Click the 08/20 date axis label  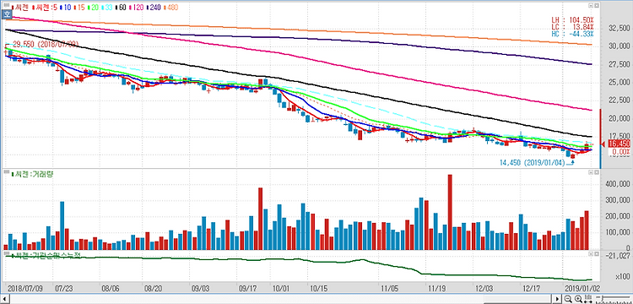coord(153,289)
